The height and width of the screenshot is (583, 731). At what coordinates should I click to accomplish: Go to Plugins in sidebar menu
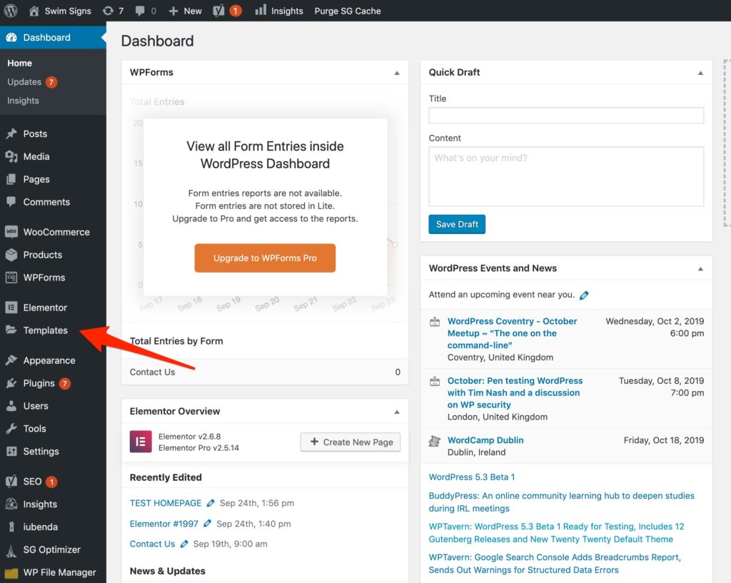click(39, 383)
